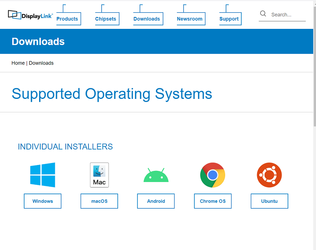The width and height of the screenshot is (316, 250).
Task: Click the search magnifier icon
Action: (263, 14)
